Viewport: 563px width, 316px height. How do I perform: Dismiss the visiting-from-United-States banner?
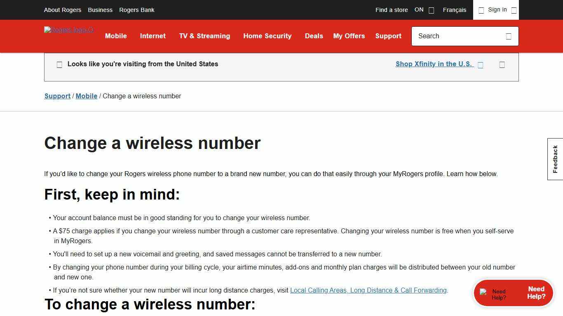502,65
